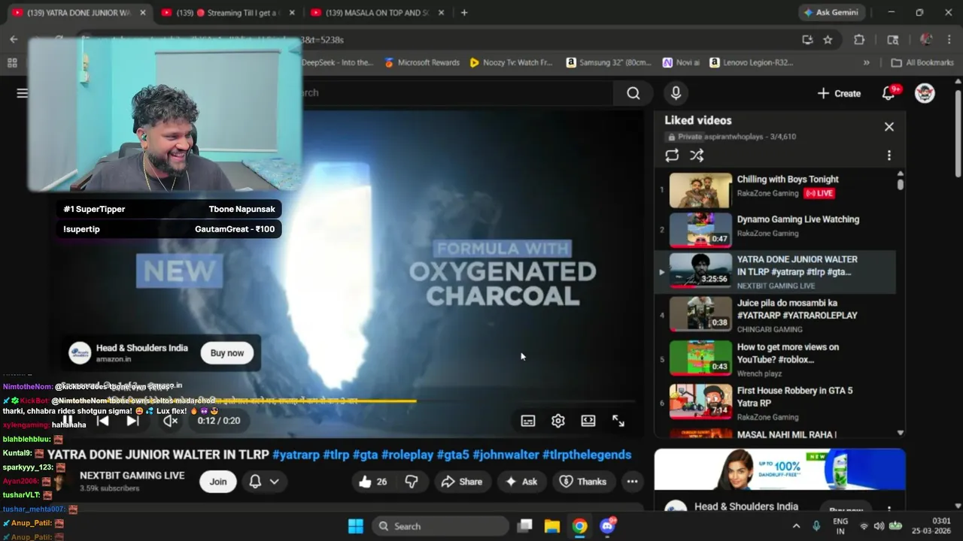The image size is (963, 541).
Task: Open 'How to get more views on YouTube' video
Action: 775,359
